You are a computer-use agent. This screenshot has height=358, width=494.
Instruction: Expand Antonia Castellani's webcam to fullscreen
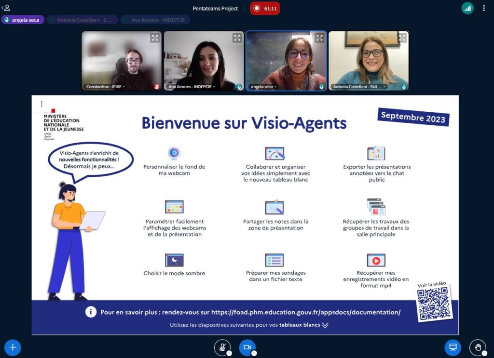tap(402, 38)
